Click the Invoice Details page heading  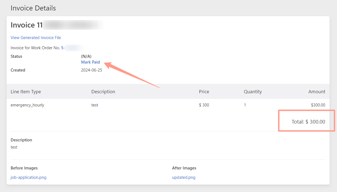(x=33, y=8)
